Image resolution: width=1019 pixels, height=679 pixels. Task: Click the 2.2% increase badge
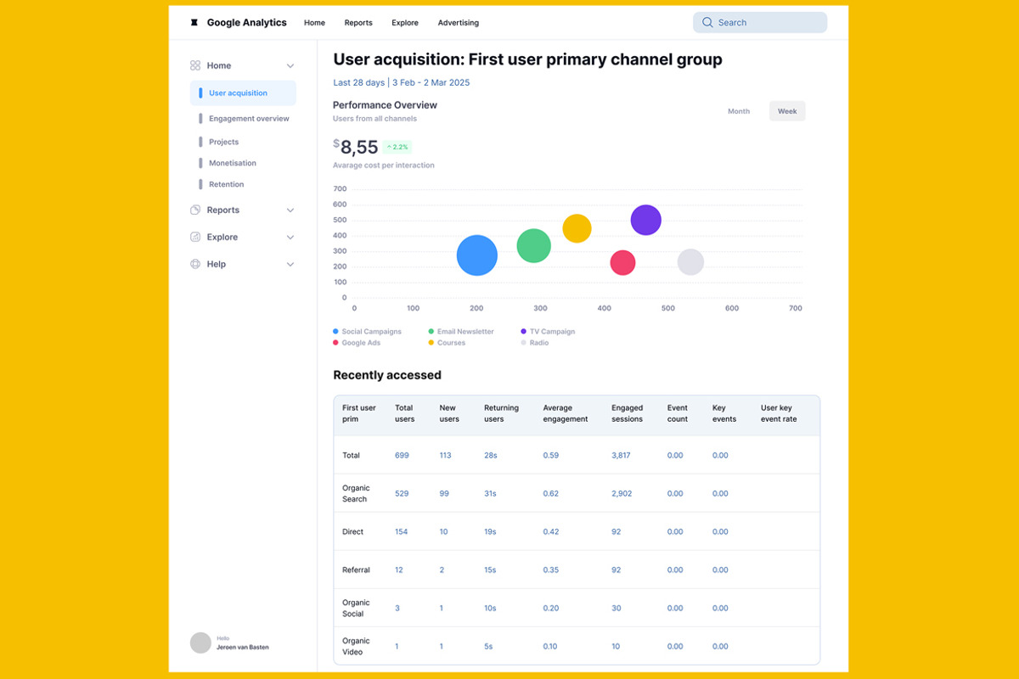(x=397, y=147)
